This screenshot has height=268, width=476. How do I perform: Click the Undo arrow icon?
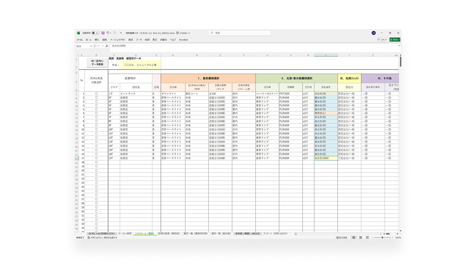108,33
